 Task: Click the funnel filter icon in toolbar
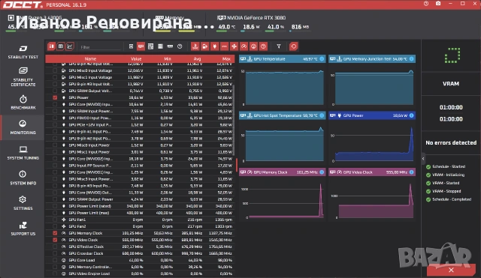click(x=279, y=46)
